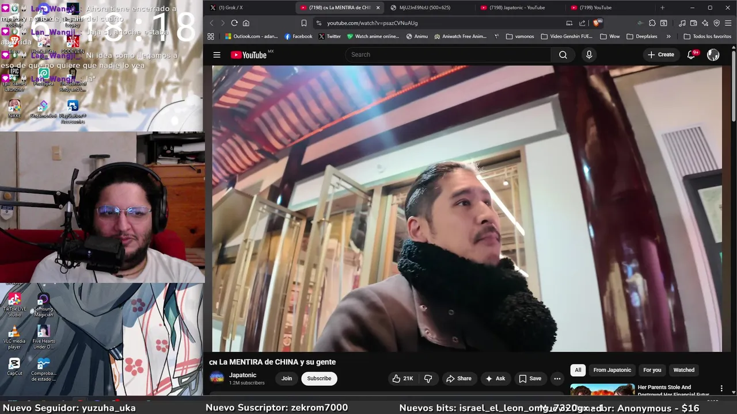Open VLC media player desktop shortcut
The width and height of the screenshot is (737, 414).
[14, 338]
